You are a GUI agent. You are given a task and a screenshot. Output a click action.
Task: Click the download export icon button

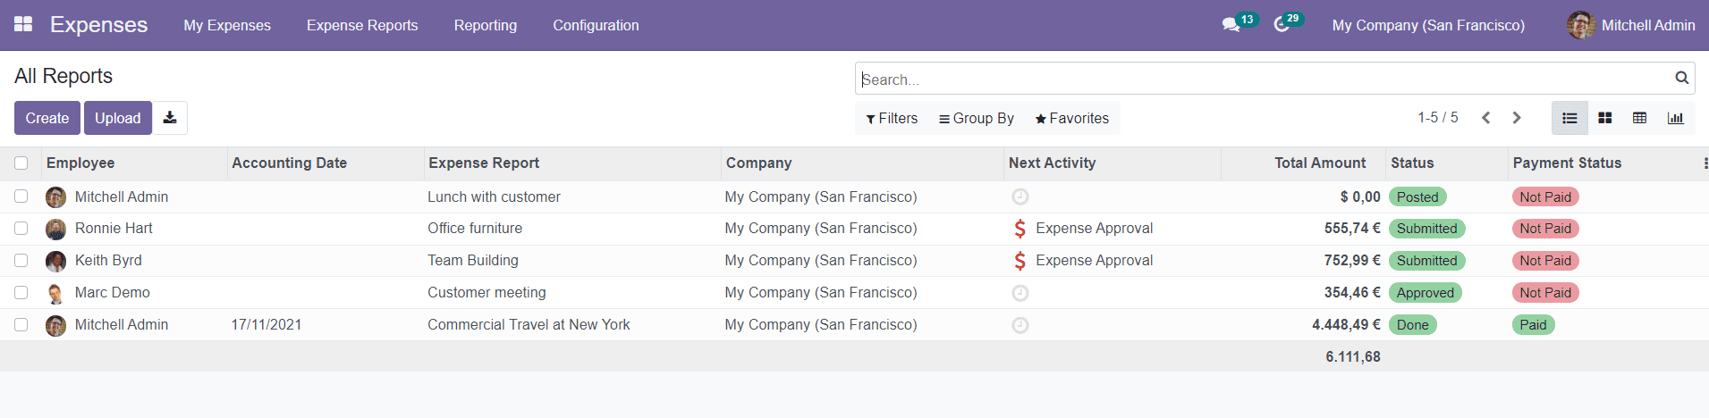coord(170,118)
